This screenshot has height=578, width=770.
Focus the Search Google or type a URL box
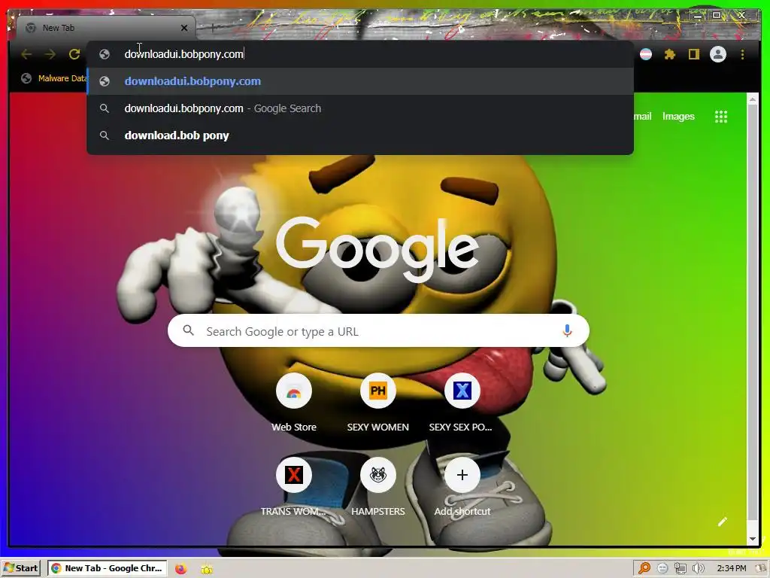[378, 331]
